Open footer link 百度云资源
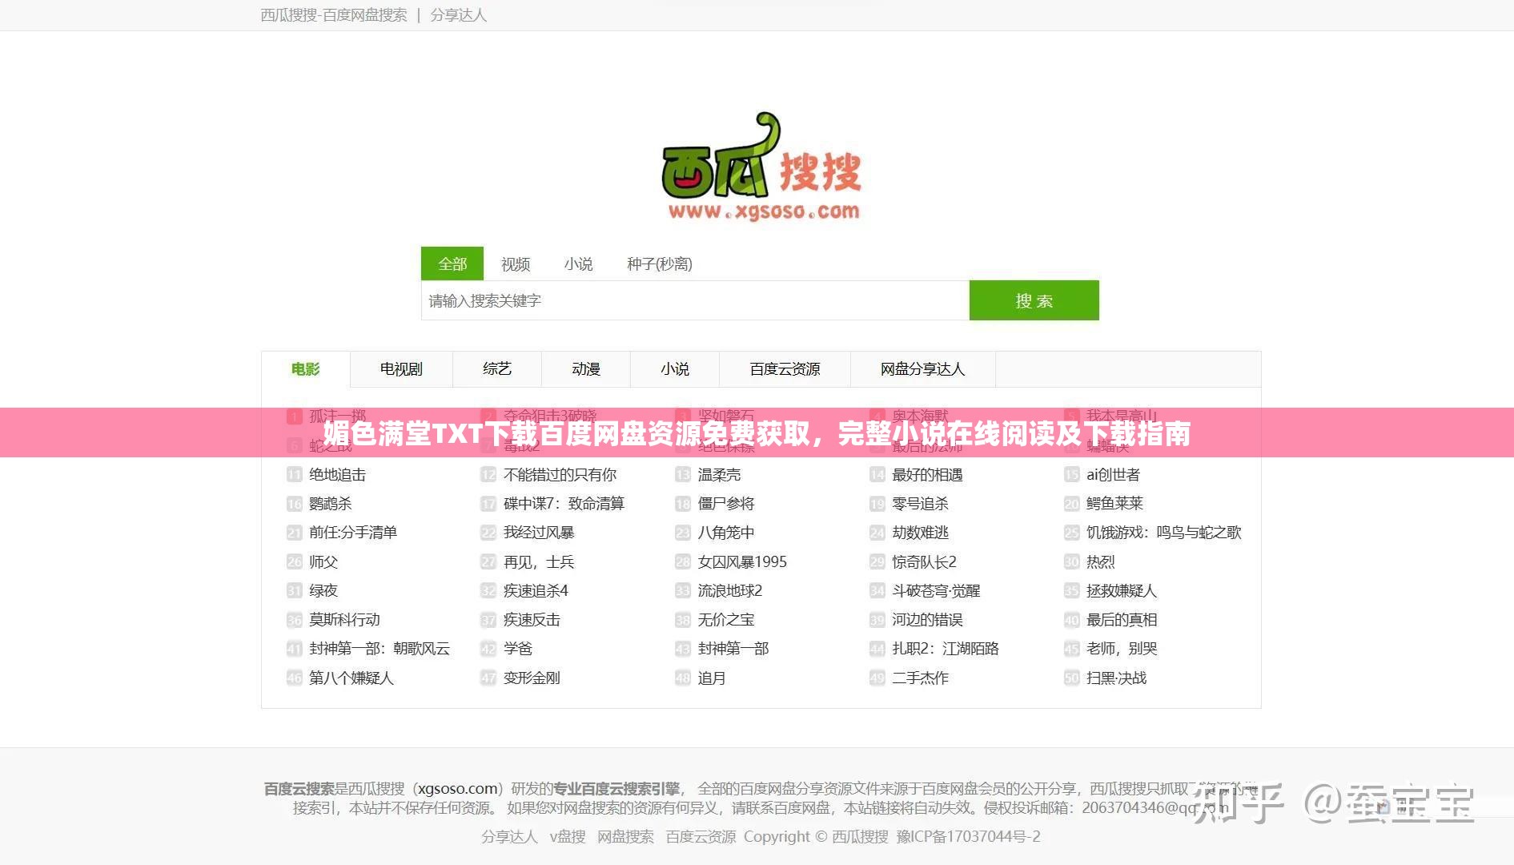The image size is (1514, 865). [x=701, y=837]
